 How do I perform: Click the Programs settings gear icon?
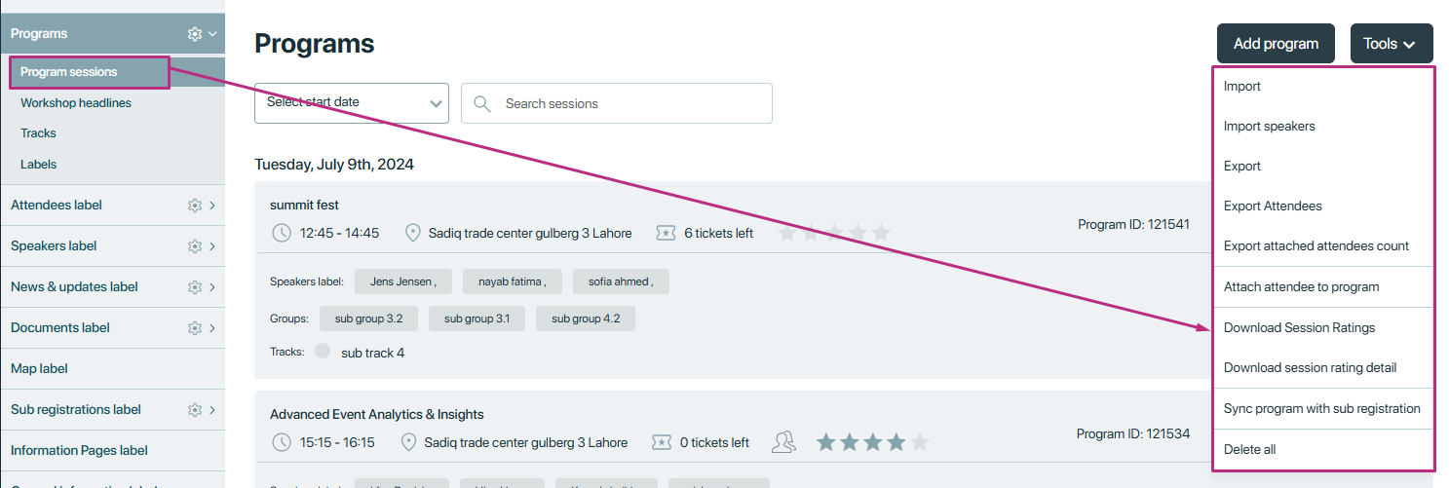[x=195, y=34]
